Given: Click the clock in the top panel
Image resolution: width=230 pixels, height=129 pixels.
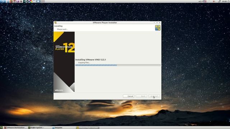Looking at the screenshot, I should click(224, 1).
